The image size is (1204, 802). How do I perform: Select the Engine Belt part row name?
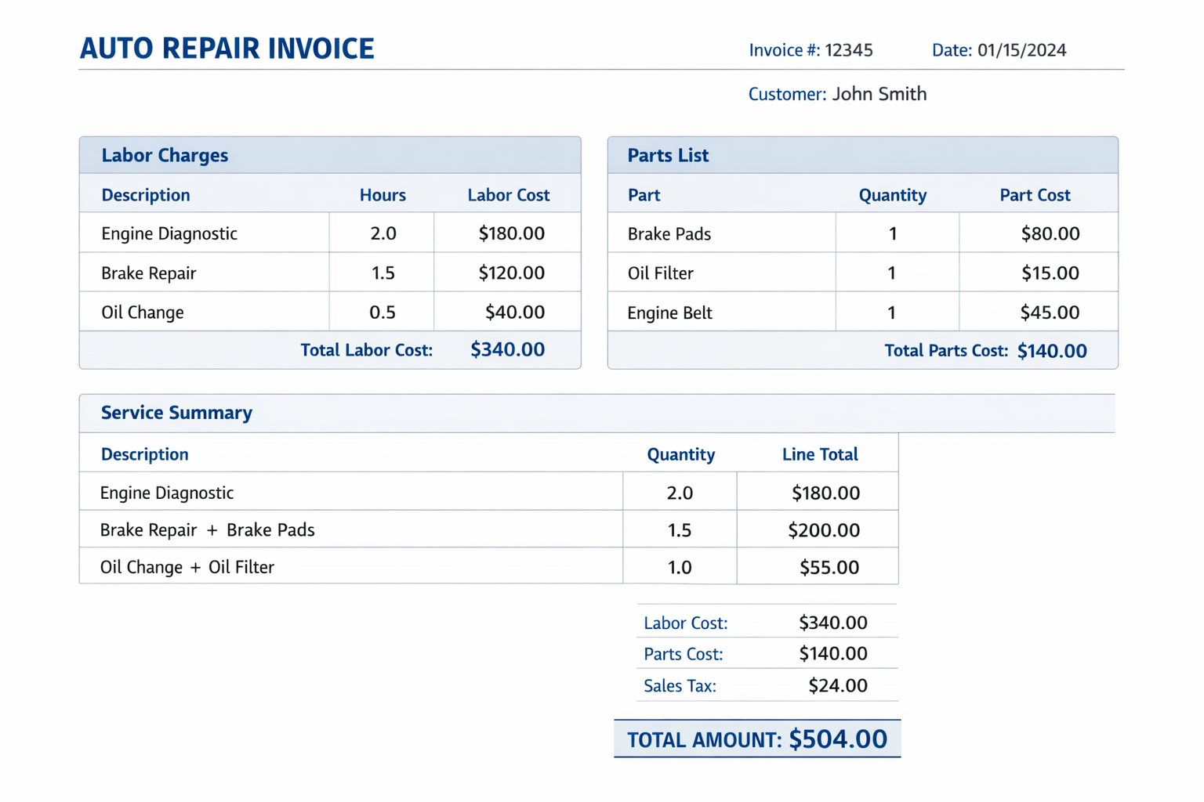click(669, 313)
